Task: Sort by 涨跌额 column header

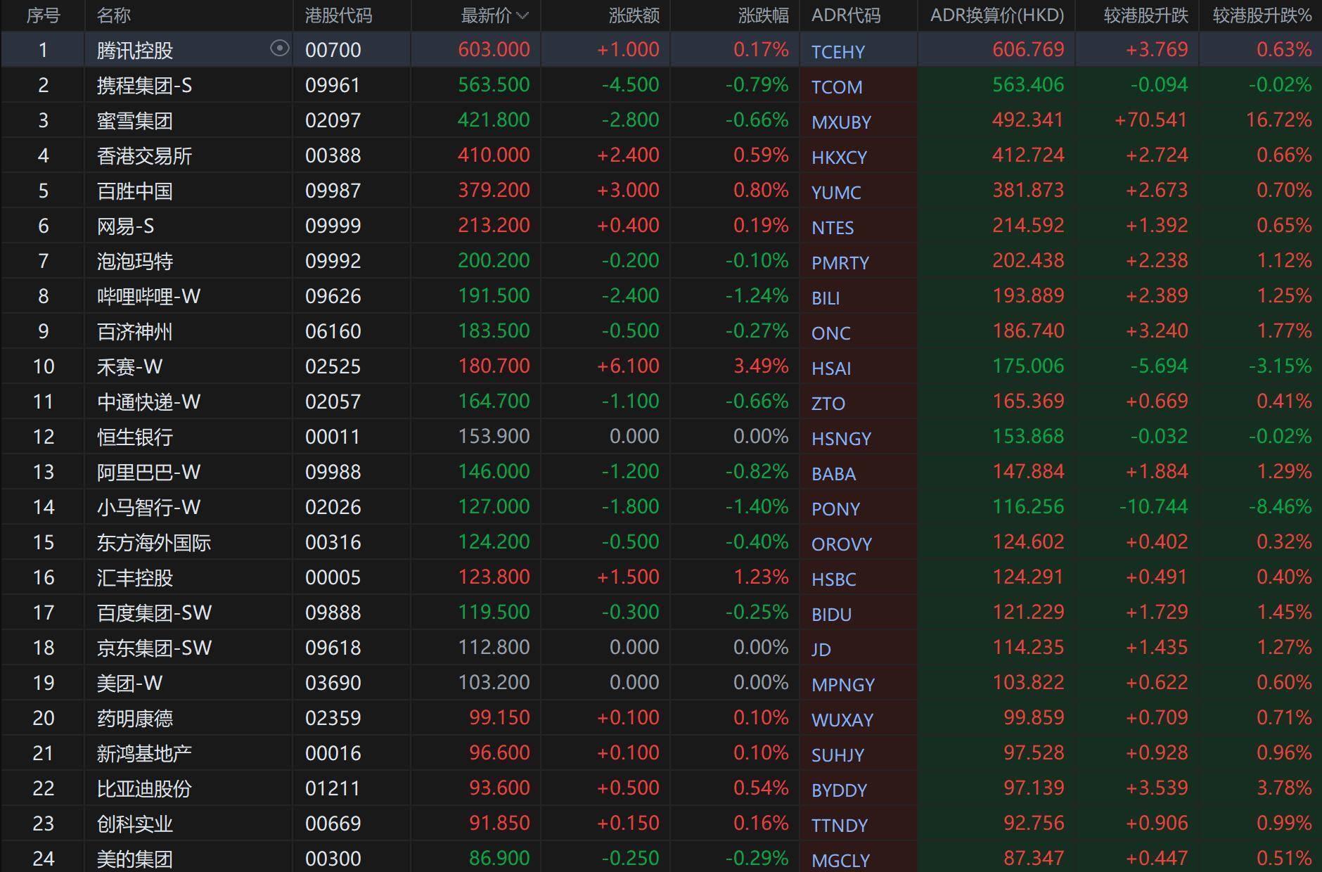Action: (634, 15)
